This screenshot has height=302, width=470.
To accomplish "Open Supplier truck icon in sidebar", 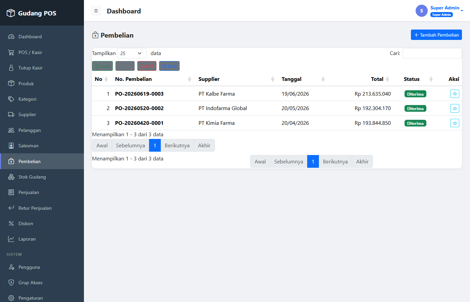I will tap(11, 114).
